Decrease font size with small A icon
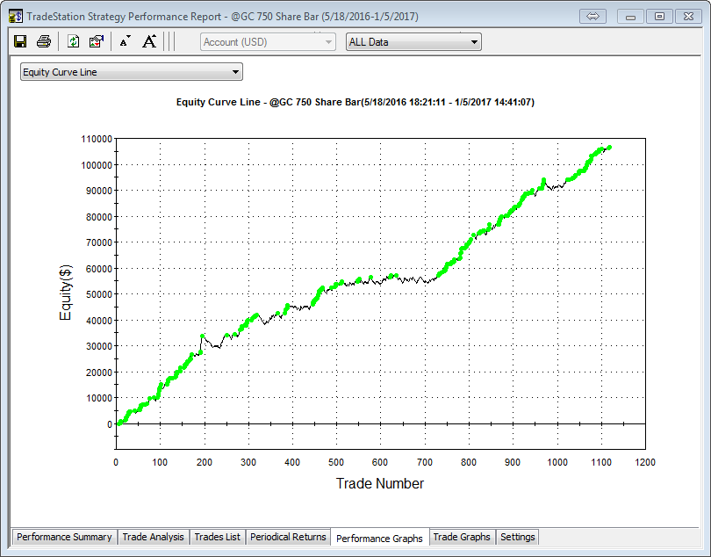Image resolution: width=711 pixels, height=557 pixels. 125,41
